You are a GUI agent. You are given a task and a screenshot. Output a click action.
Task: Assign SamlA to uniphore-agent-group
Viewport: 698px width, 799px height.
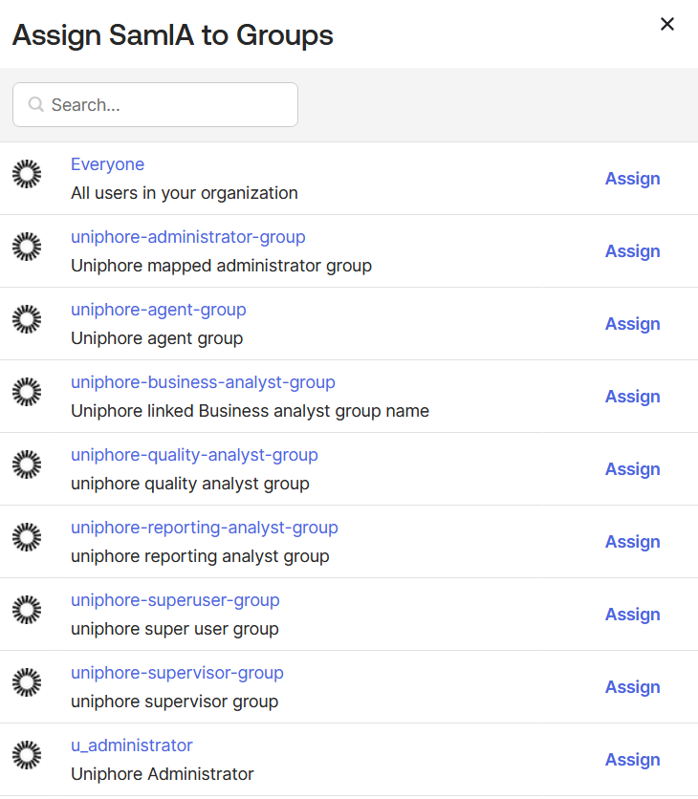(632, 324)
